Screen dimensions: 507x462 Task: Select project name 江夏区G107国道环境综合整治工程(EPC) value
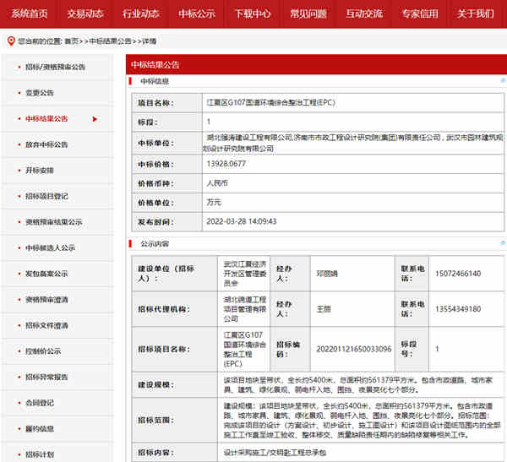pos(270,102)
